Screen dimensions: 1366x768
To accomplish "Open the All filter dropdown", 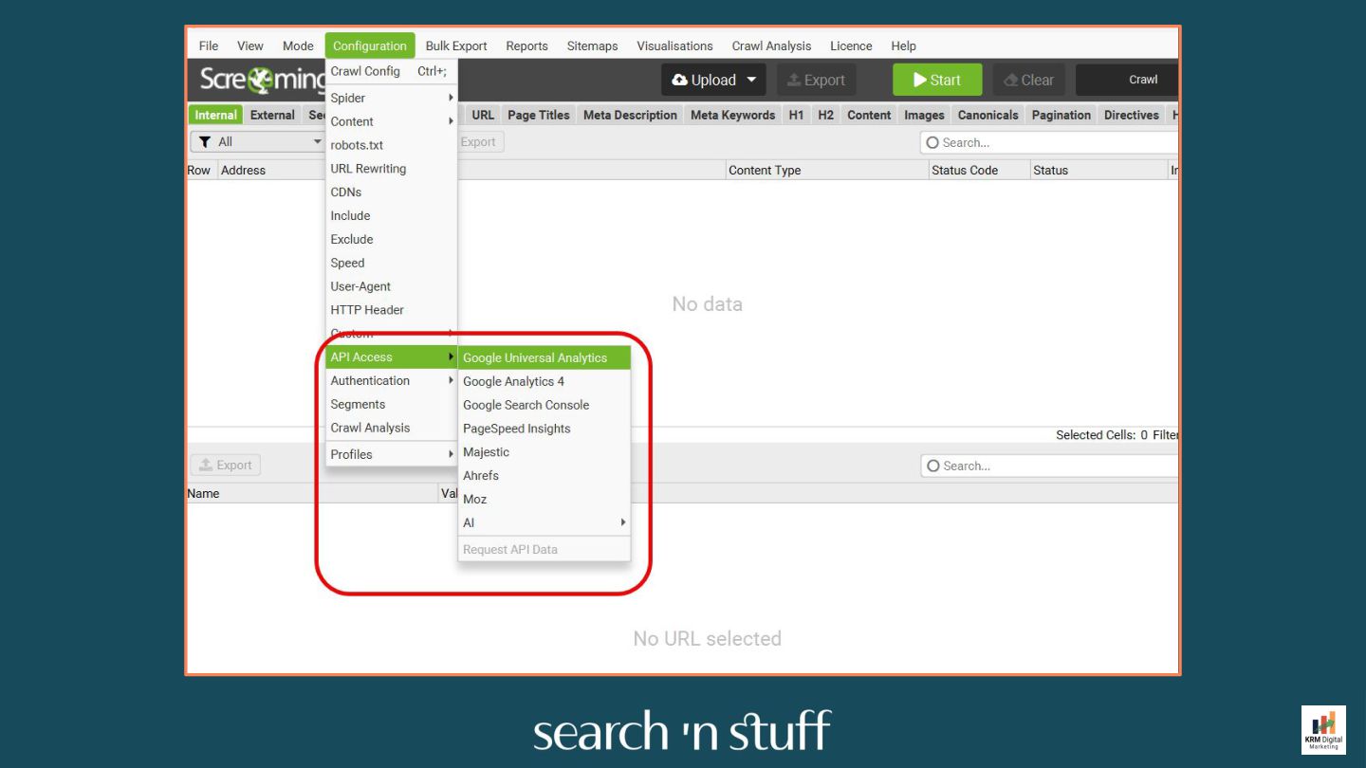I will pyautogui.click(x=258, y=142).
